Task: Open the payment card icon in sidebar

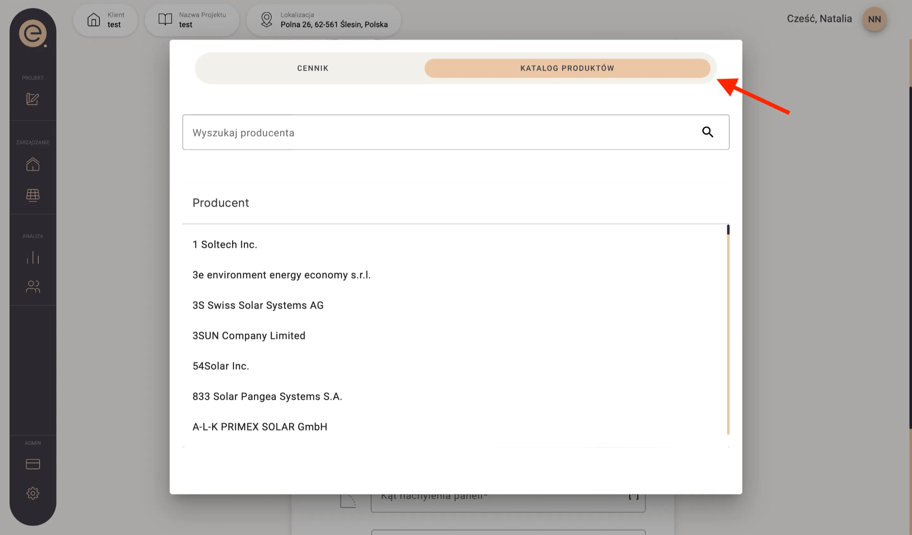Action: coord(33,464)
